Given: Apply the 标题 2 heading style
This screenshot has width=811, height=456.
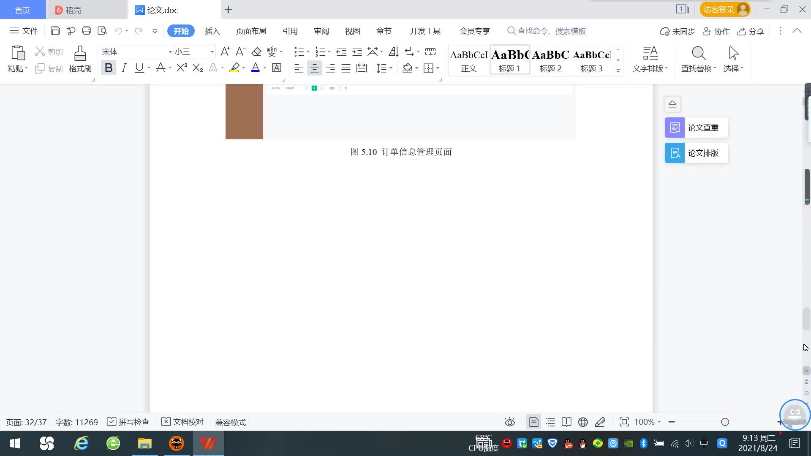Looking at the screenshot, I should (x=550, y=60).
